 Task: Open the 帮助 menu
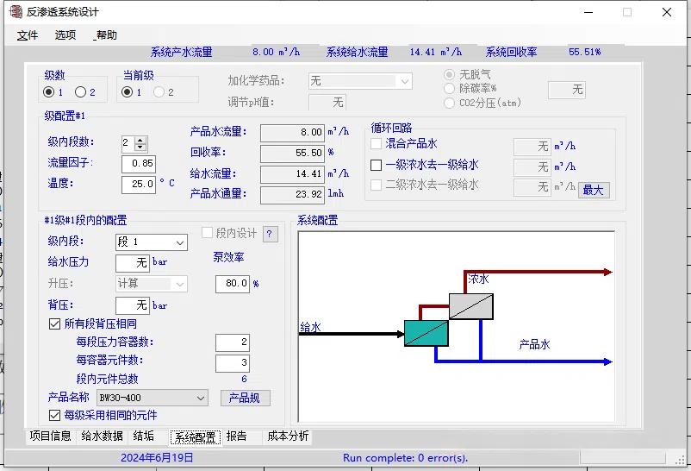(x=105, y=35)
